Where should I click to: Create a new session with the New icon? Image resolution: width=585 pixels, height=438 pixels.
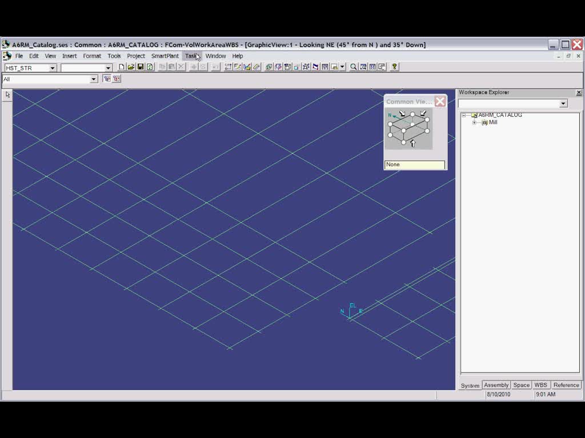[121, 67]
